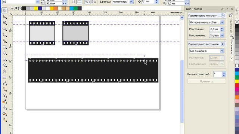This screenshot has height=134, width=239.
Task: Close the Шаг и повтор docker tab
Action: (x=232, y=58)
